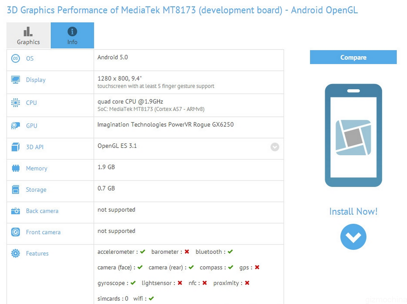Image resolution: width=407 pixels, height=304 pixels.
Task: Click the touchscreen finger gesture support text
Action: [x=156, y=86]
